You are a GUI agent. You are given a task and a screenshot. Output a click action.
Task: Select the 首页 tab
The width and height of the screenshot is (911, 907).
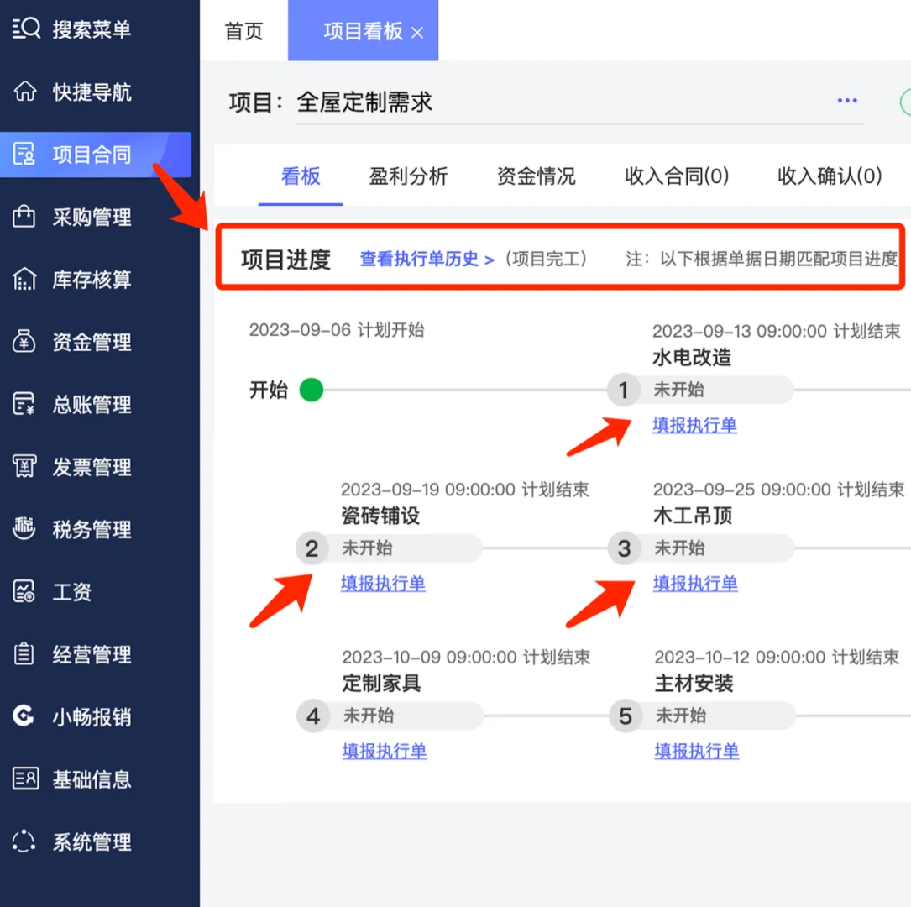243,31
